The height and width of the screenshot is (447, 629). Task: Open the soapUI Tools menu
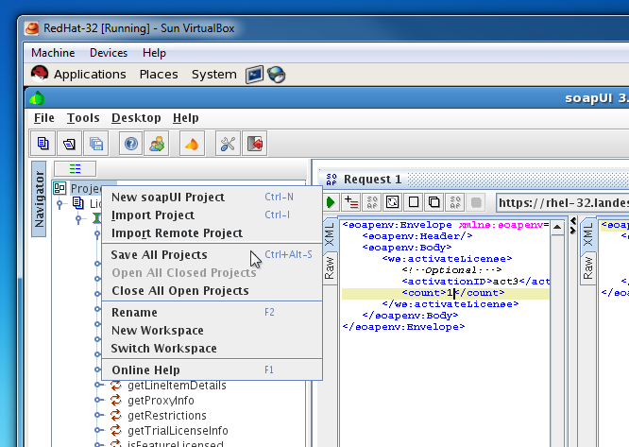[x=83, y=118]
